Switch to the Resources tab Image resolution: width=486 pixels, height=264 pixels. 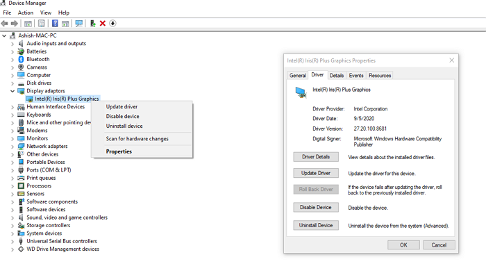(380, 76)
